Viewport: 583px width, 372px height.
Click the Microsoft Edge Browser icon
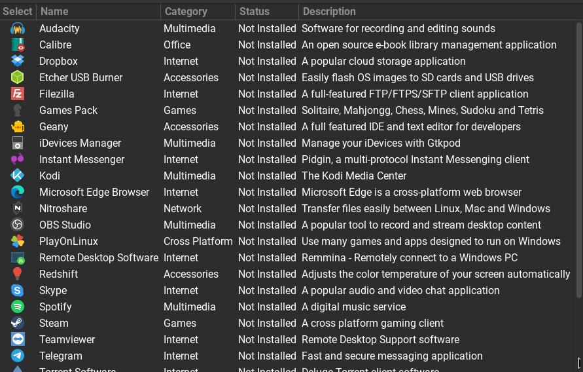click(x=18, y=193)
